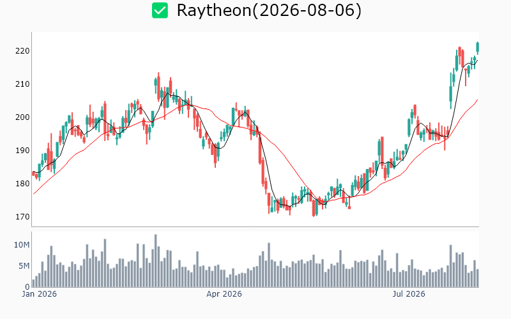Select the 170 price axis label
The image size is (511, 319).
[22, 217]
